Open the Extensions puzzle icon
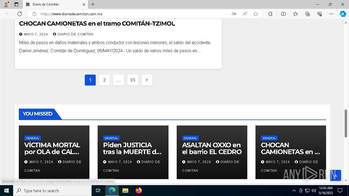 [270, 14]
